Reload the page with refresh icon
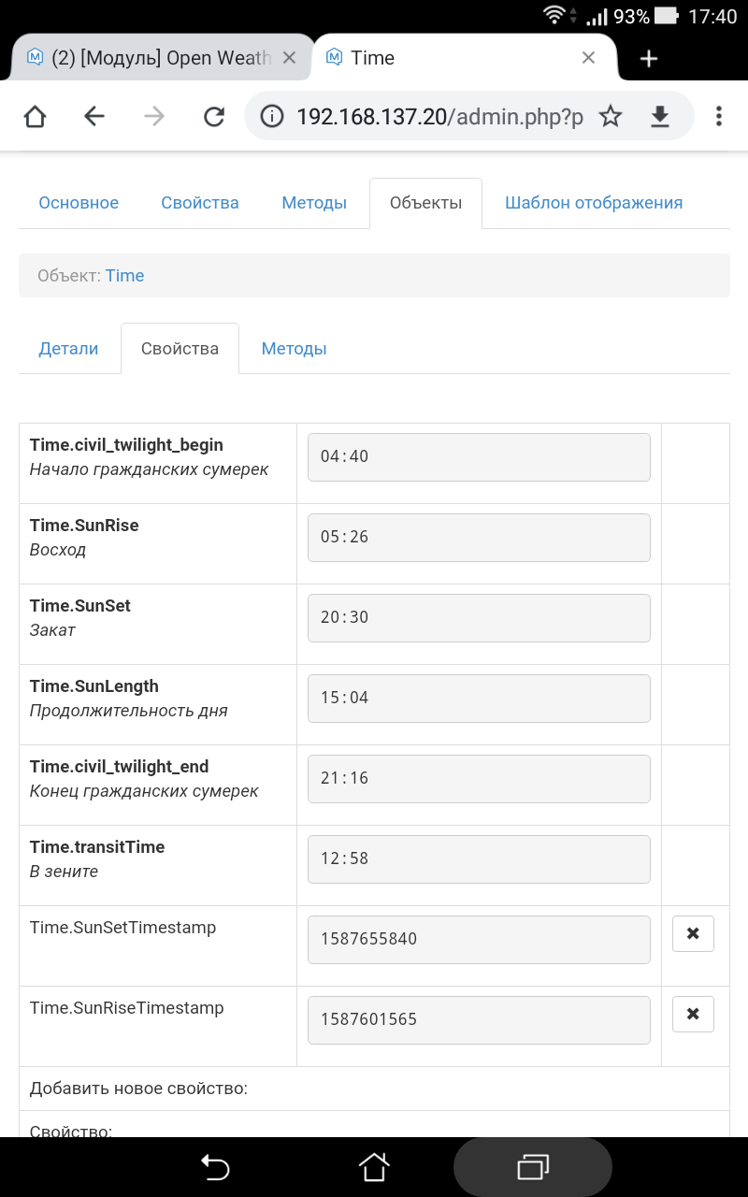 [x=214, y=116]
